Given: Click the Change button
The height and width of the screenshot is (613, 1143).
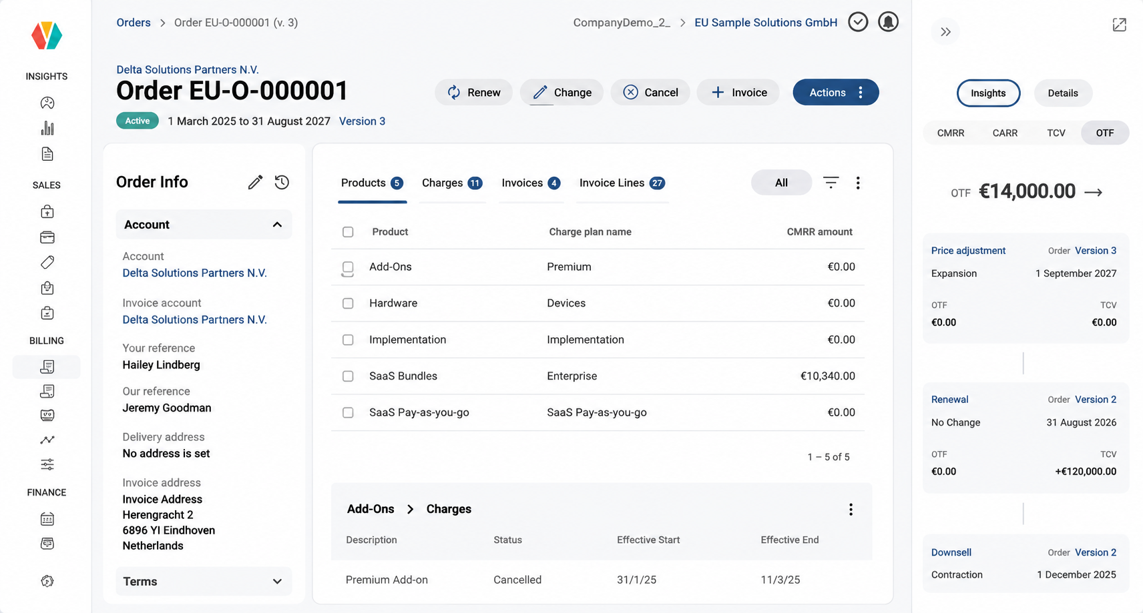Looking at the screenshot, I should 562,92.
